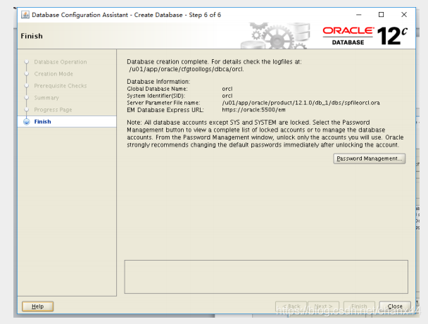This screenshot has height=324, width=428.
Task: Click the 'Database Information:' heading
Action: tap(158, 82)
